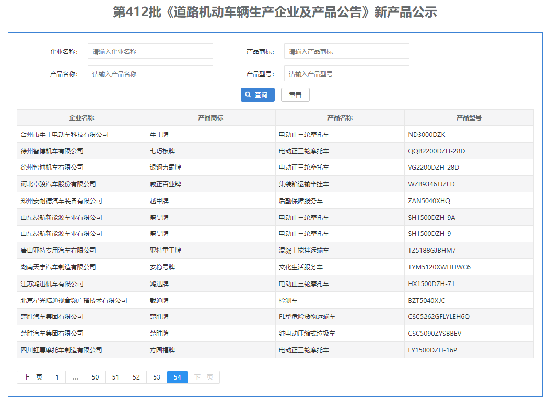Select brand cell 方圆福牌
This screenshot has height=403, width=550.
pyautogui.click(x=210, y=350)
